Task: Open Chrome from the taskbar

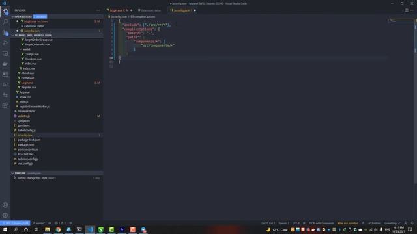Action: 58,229
